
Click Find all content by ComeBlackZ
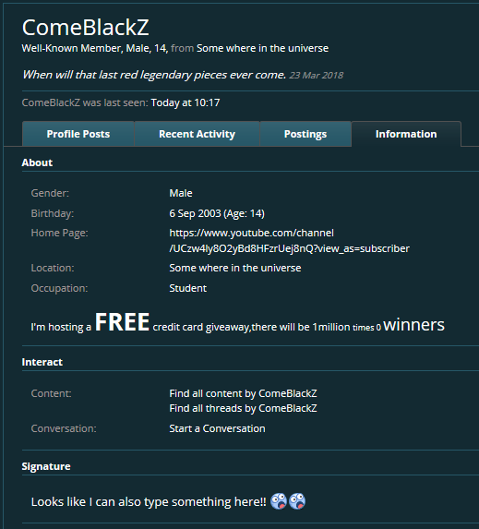click(x=243, y=393)
